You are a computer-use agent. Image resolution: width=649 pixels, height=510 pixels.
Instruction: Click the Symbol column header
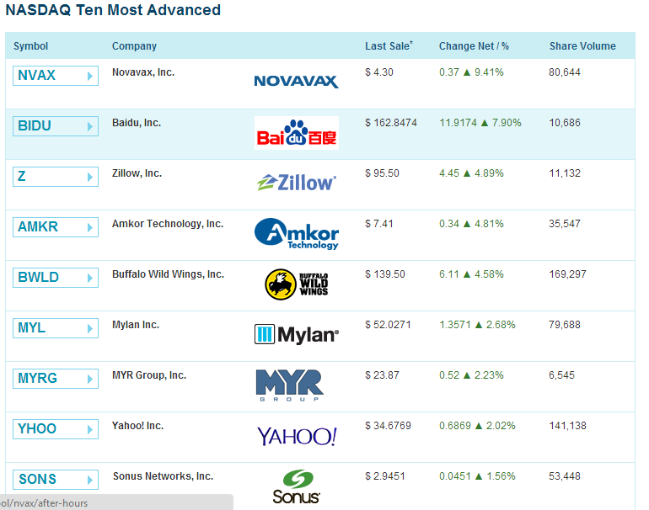30,46
